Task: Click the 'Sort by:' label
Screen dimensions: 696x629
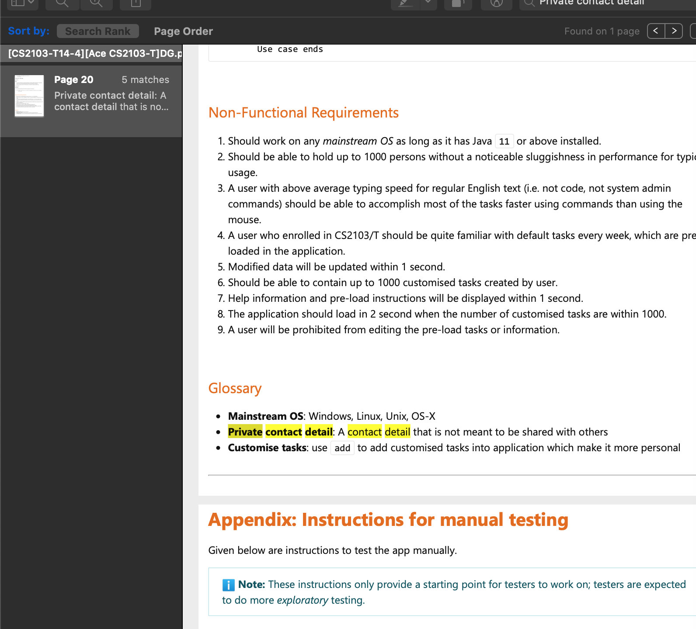Action: (29, 31)
